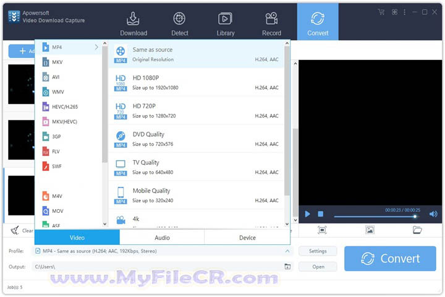This screenshot has width=445, height=297.
Task: Select the first video thumbnail
Action: (21, 84)
